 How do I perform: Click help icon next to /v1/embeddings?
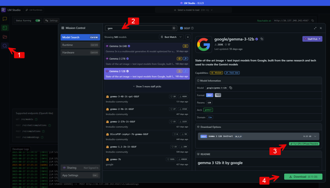tap(42, 137)
